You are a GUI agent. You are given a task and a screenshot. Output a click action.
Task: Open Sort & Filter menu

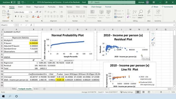134,14
